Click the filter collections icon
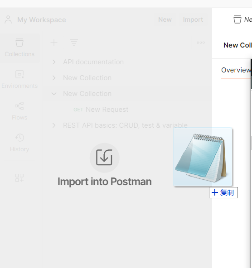Image resolution: width=252 pixels, height=268 pixels. [74, 43]
